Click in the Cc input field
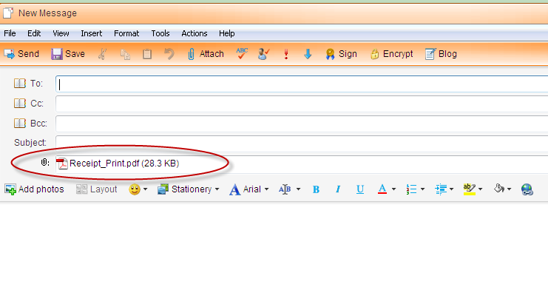The height and width of the screenshot is (290, 548). pos(302,104)
